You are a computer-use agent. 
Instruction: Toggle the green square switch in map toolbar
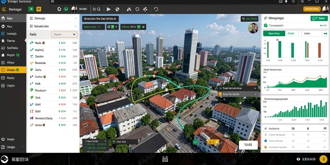112,27
